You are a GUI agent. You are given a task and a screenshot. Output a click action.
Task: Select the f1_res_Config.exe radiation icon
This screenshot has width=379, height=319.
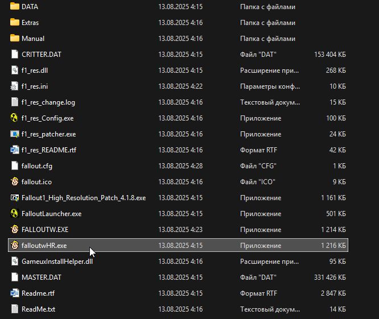[15, 118]
